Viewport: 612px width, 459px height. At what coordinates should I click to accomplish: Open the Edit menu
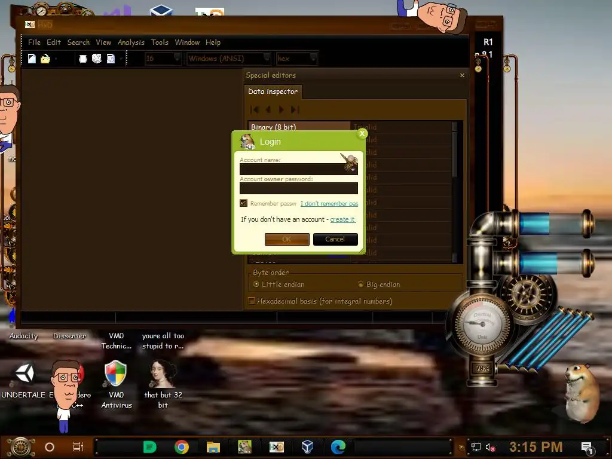click(53, 42)
